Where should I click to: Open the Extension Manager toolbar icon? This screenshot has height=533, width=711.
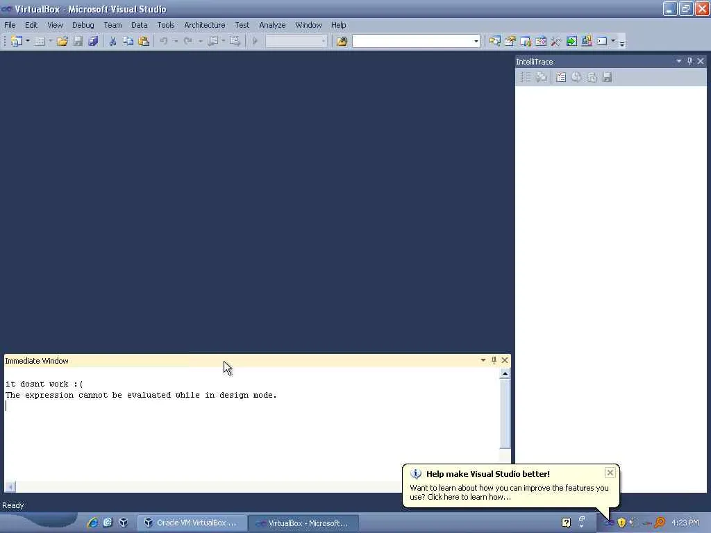(x=586, y=41)
